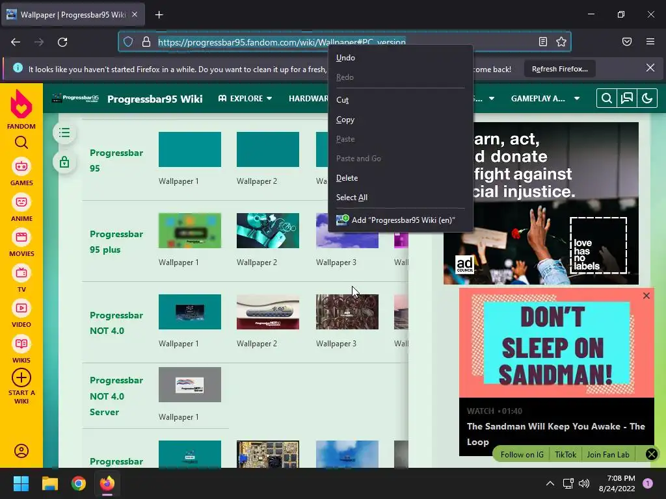Image resolution: width=666 pixels, height=499 pixels.
Task: Select Copy in the context menu
Action: pyautogui.click(x=401, y=120)
